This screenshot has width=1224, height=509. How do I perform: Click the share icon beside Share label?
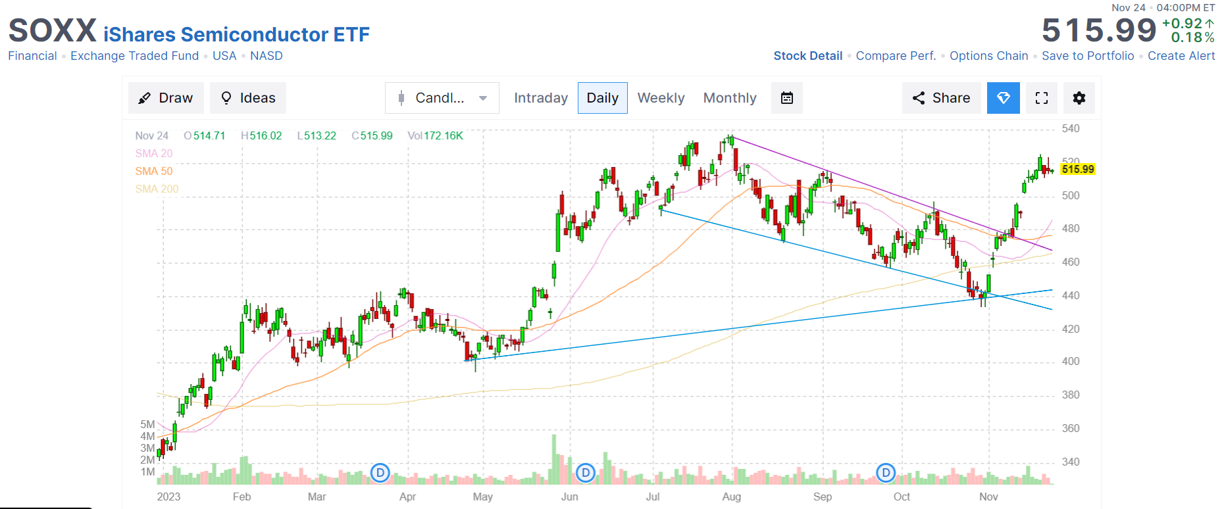pos(919,98)
